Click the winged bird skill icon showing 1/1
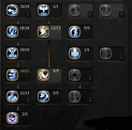The width and height of the screenshot is (132, 130). point(43,10)
